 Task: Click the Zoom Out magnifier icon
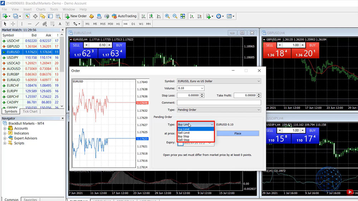(x=175, y=16)
